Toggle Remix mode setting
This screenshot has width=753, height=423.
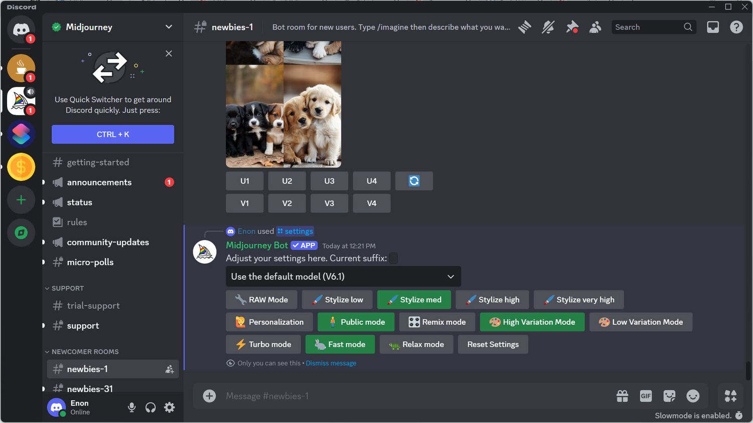[x=437, y=322]
